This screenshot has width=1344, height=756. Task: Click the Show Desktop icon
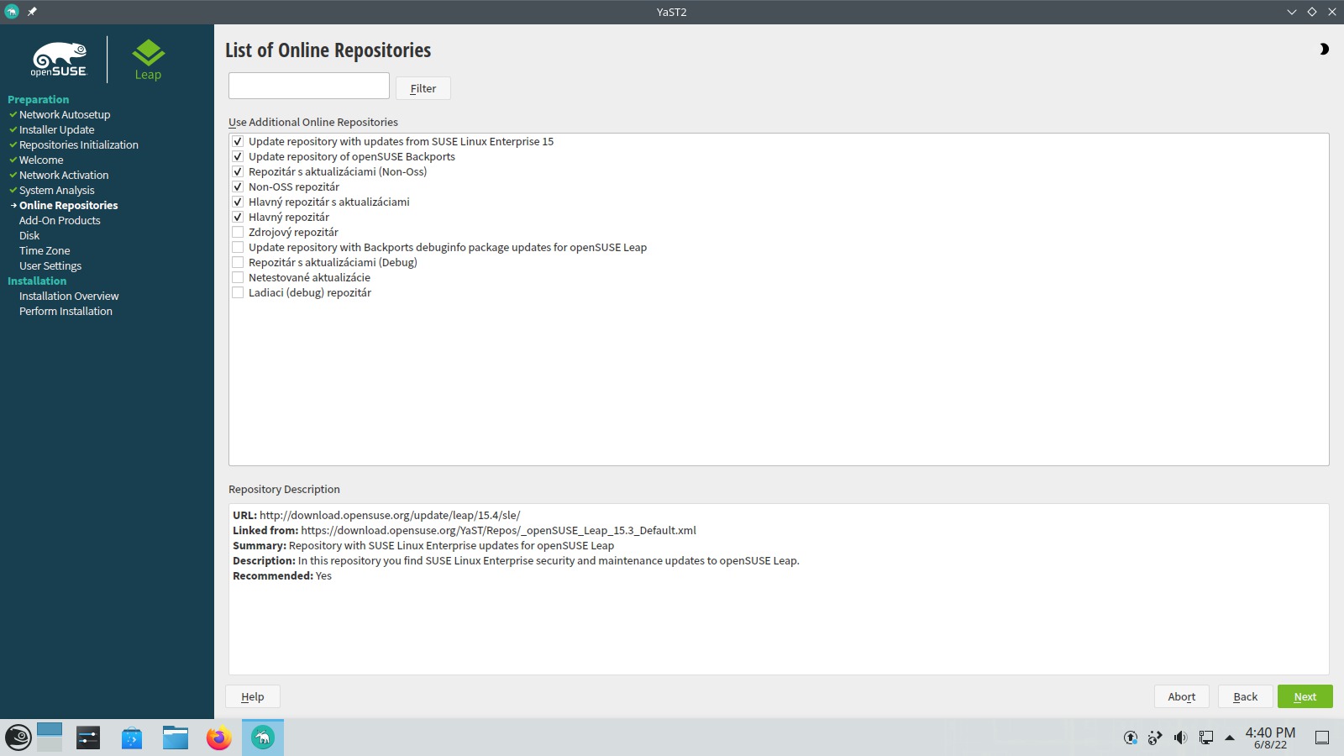pos(1322,738)
